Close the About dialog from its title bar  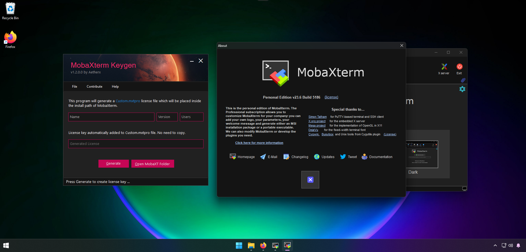tap(402, 45)
